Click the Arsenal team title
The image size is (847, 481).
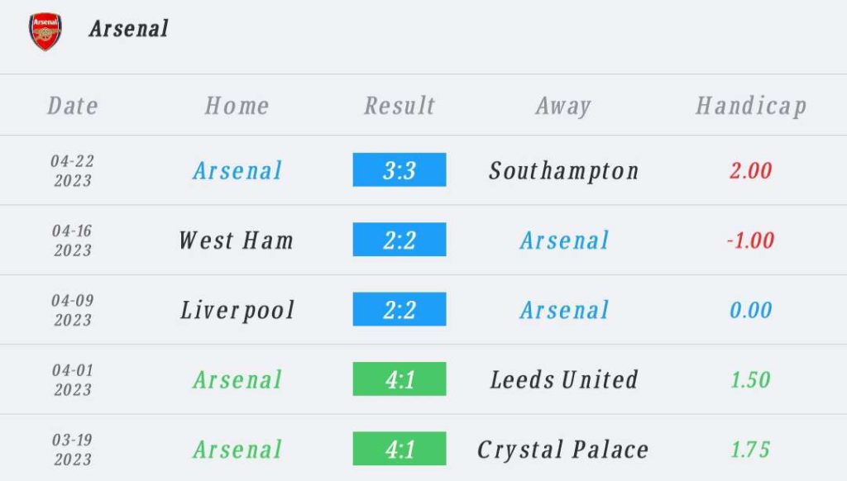[128, 29]
